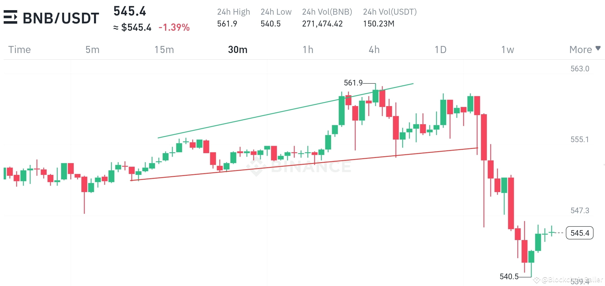Click the 539.4 price axis label
Screen dimensions: 605x286
[x=580, y=281]
